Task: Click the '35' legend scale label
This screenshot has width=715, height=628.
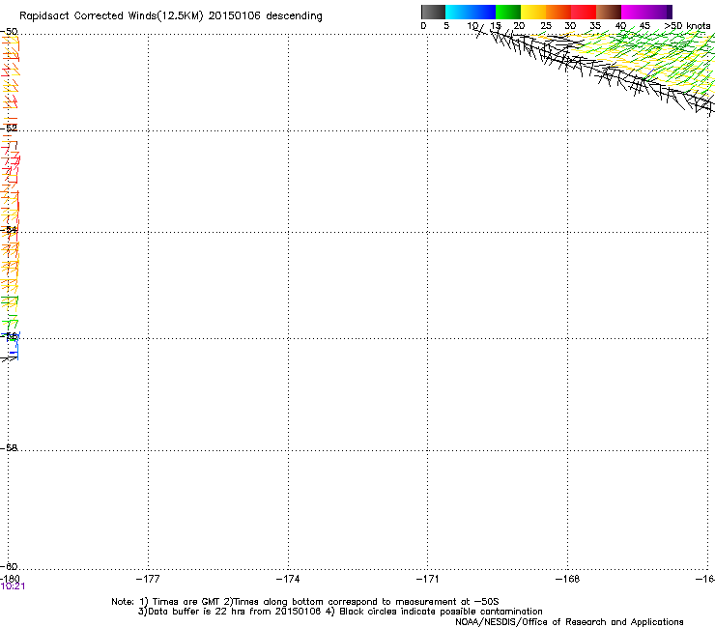Action: click(x=595, y=26)
